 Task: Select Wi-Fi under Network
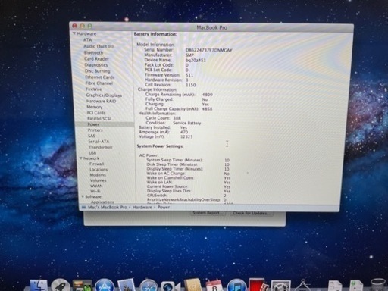pyautogui.click(x=95, y=191)
